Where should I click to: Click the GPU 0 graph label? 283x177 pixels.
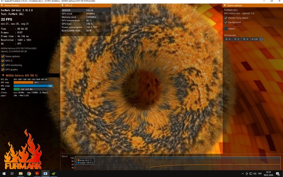(x=65, y=156)
